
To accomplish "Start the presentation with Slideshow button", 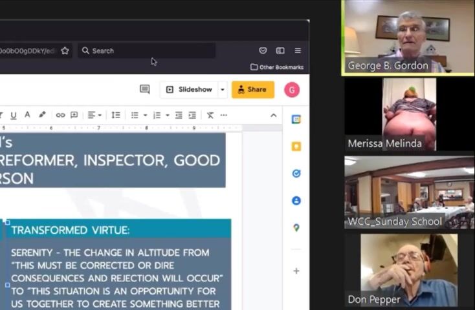I will tap(189, 90).
